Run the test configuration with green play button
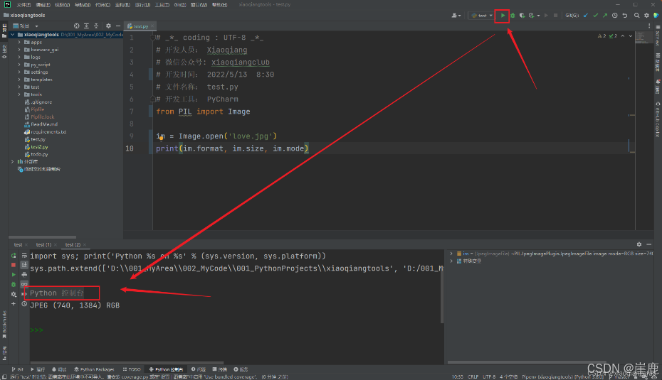 [x=503, y=16]
